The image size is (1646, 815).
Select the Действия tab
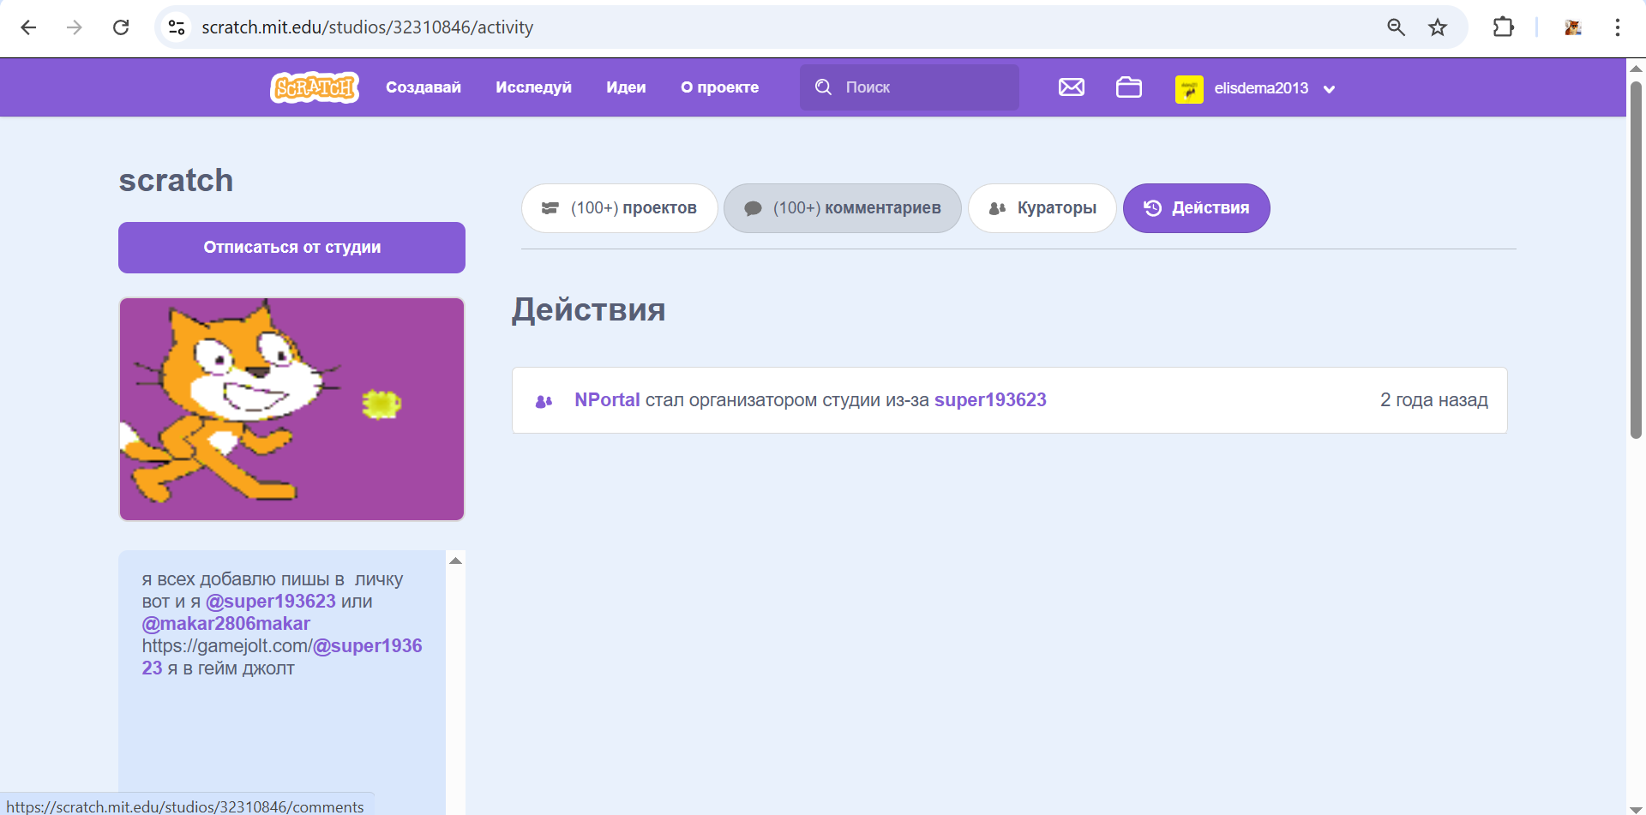coord(1196,208)
